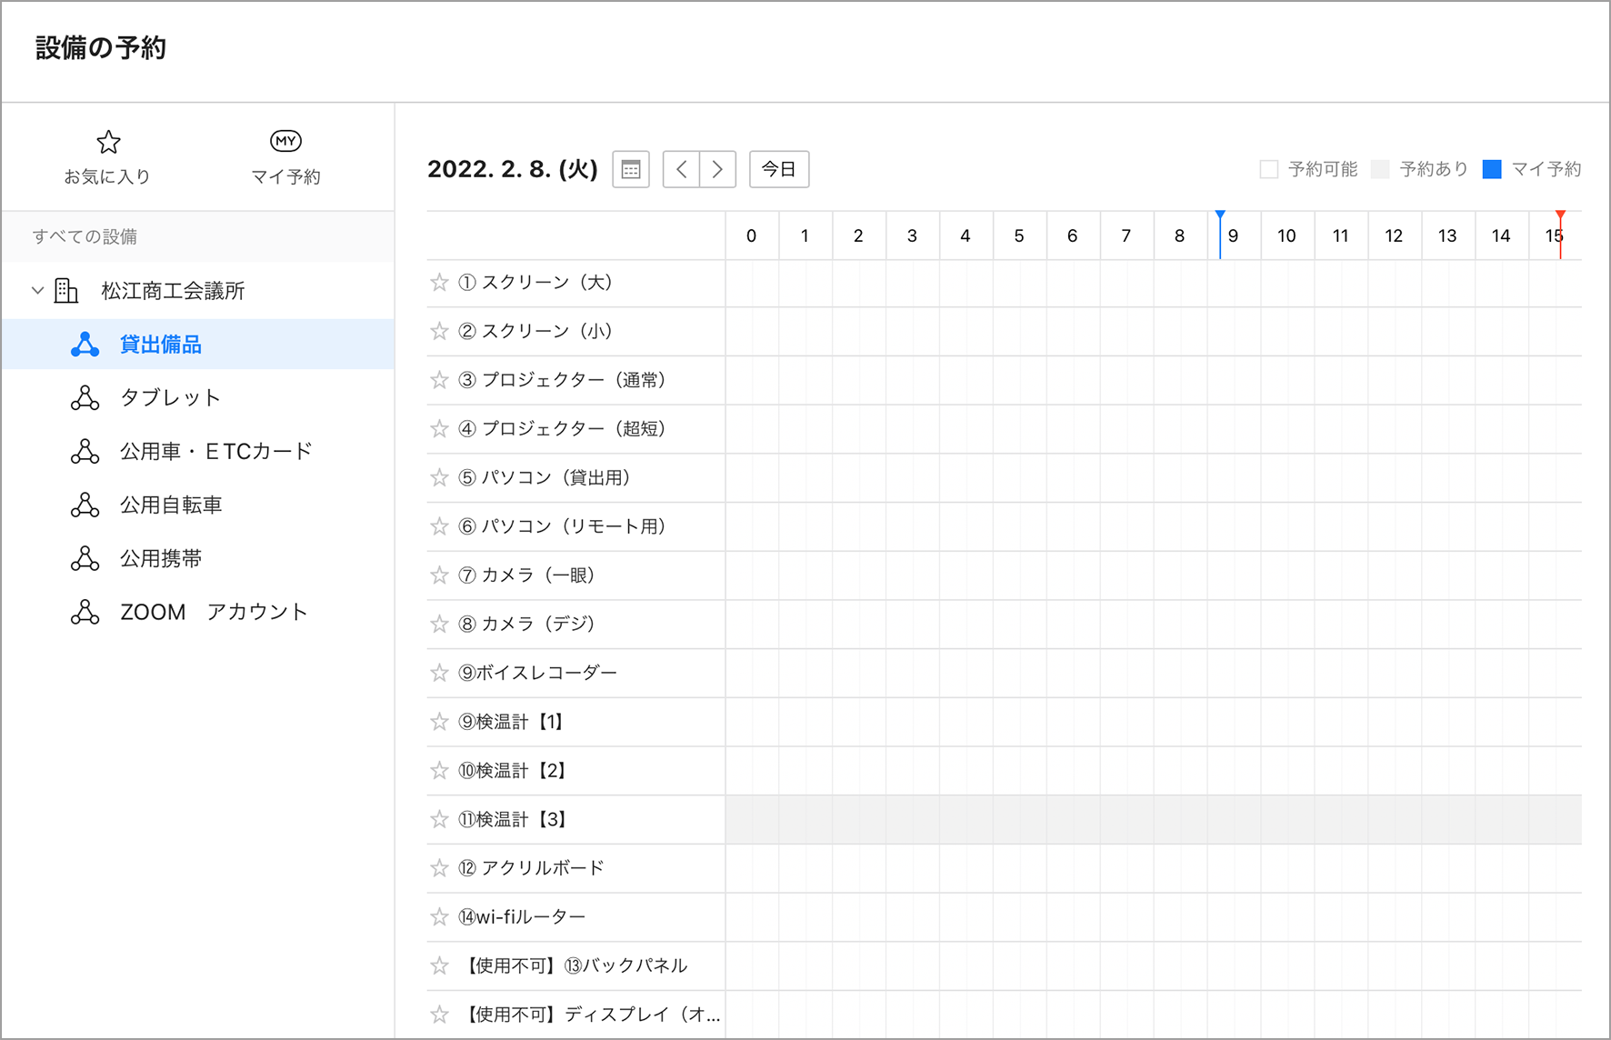
Task: Open the calendar date picker icon
Action: pyautogui.click(x=630, y=169)
